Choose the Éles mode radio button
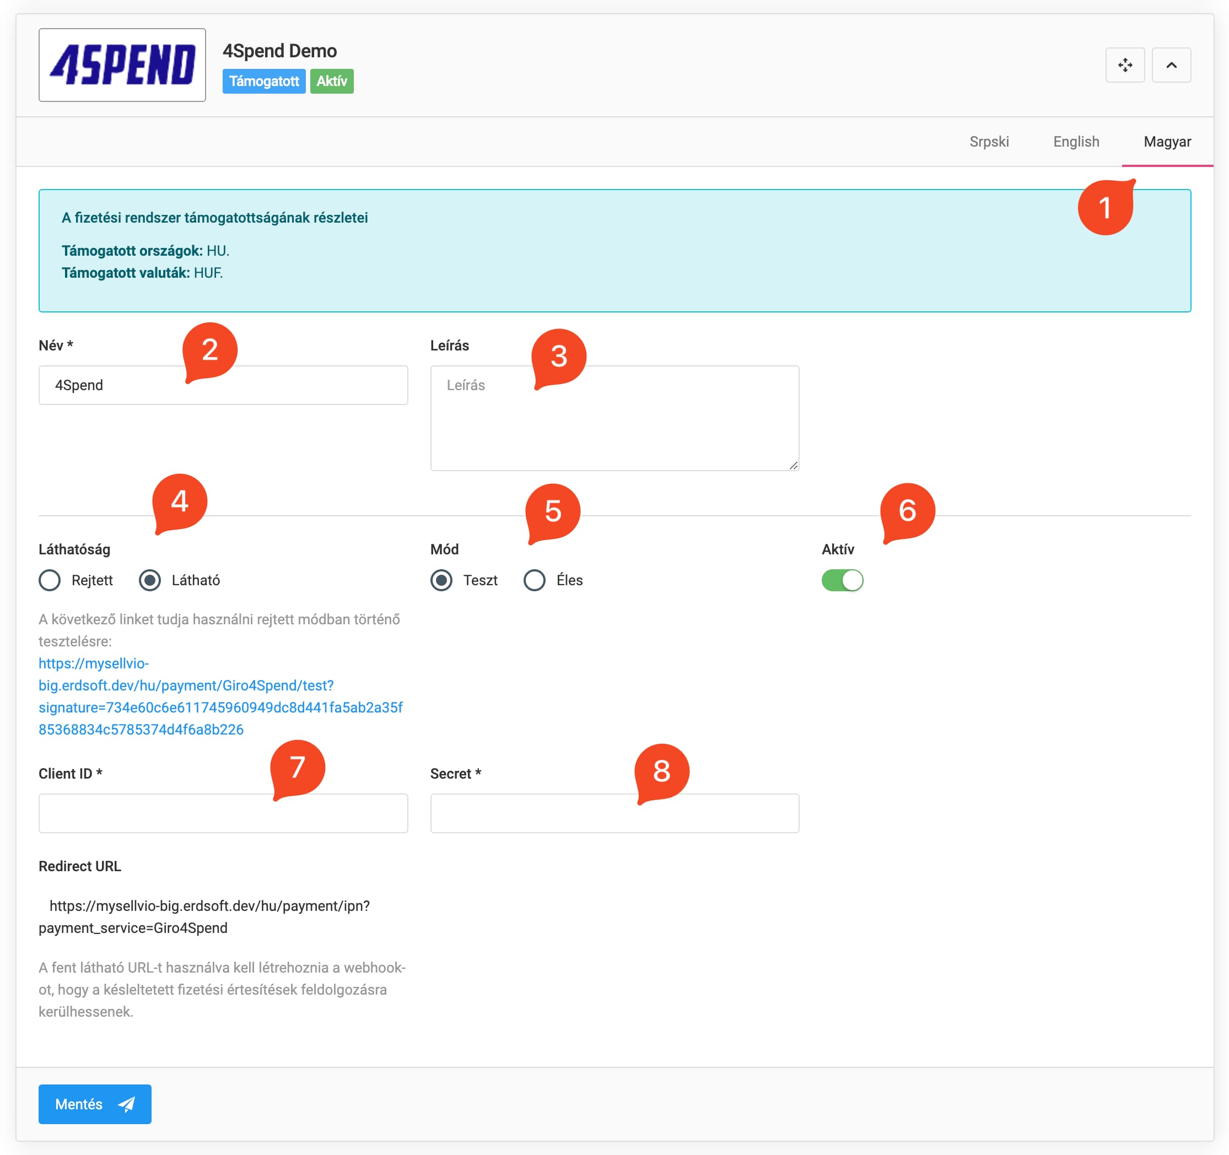The height and width of the screenshot is (1155, 1229). tap(534, 580)
